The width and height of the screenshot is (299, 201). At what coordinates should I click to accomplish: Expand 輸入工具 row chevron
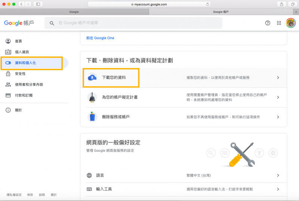click(x=278, y=189)
